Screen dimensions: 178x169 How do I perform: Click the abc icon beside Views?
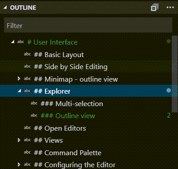(27, 140)
